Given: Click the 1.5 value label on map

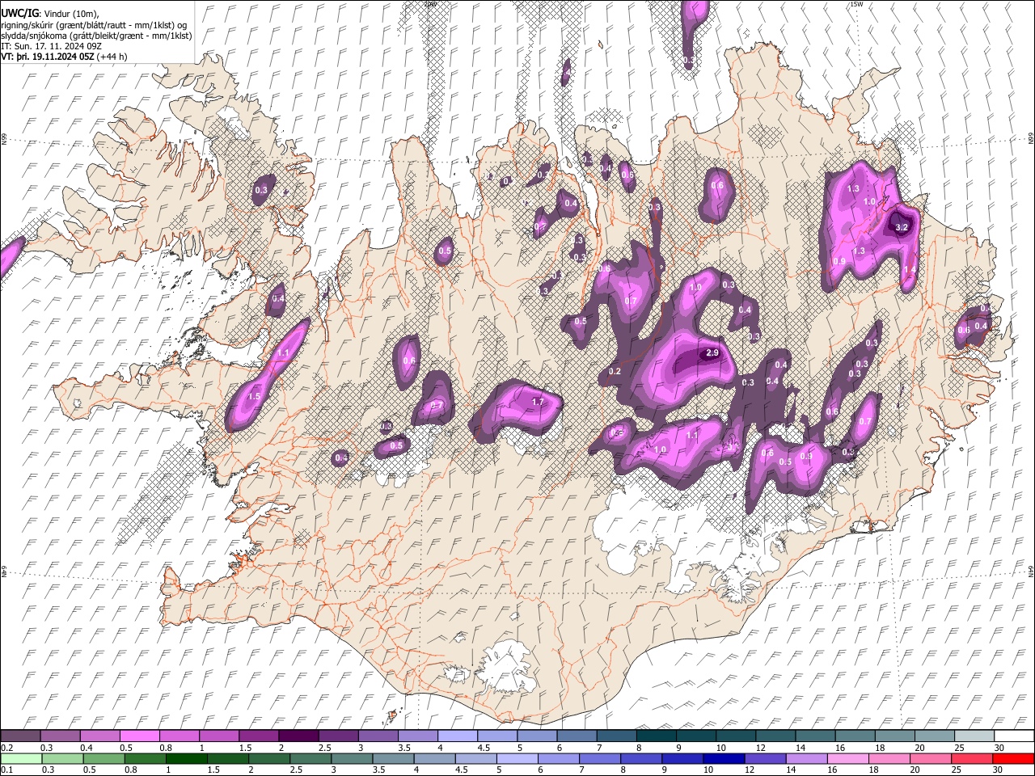Looking at the screenshot, I should [x=255, y=397].
